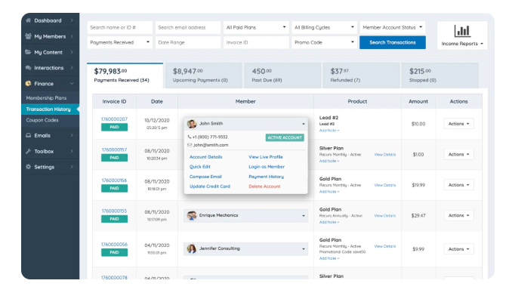Click the My Members people icon
The image size is (509, 299).
pyautogui.click(x=28, y=36)
